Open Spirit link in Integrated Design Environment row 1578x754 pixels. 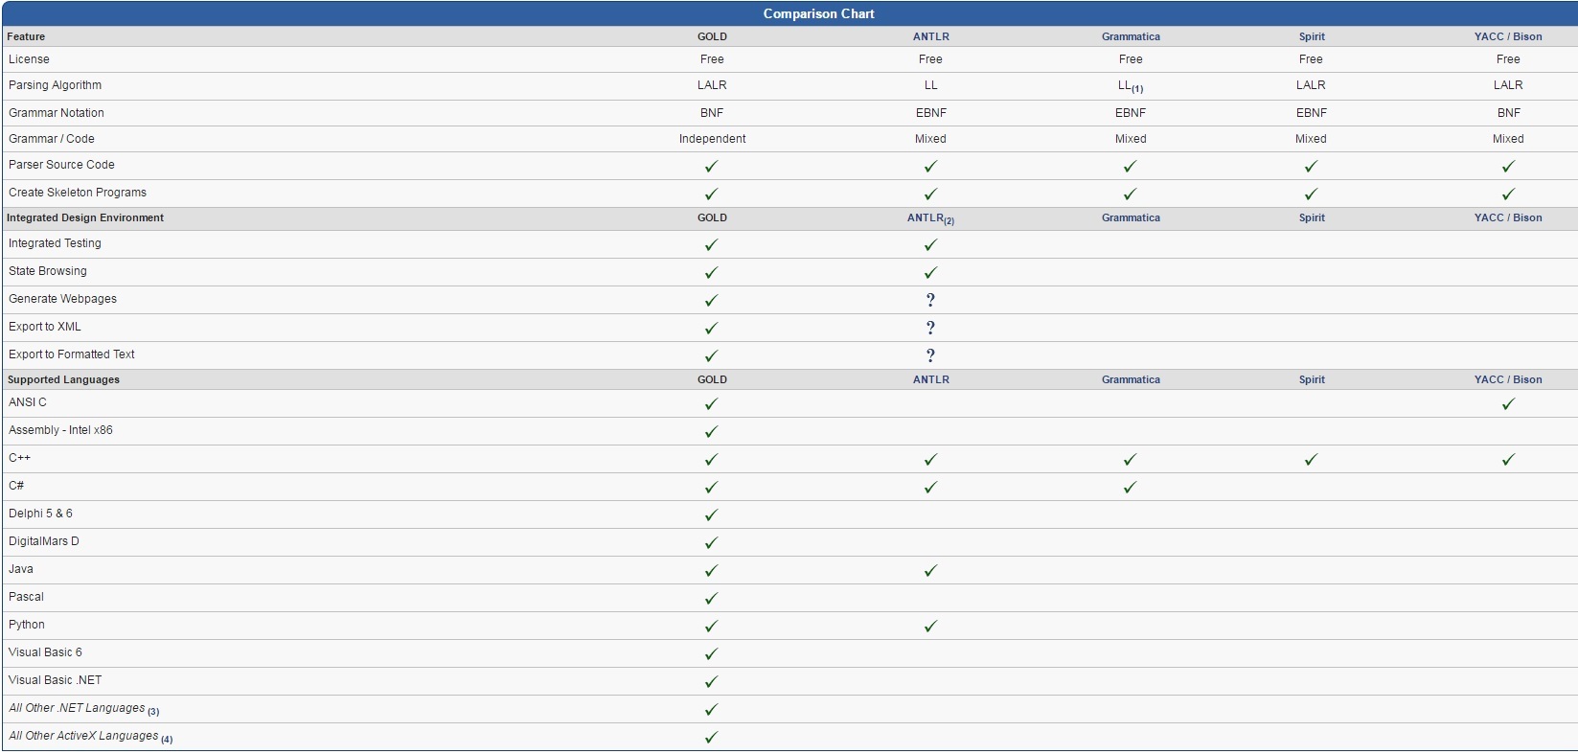[x=1312, y=217]
